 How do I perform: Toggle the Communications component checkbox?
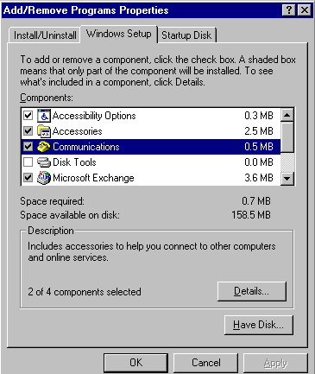(x=28, y=147)
